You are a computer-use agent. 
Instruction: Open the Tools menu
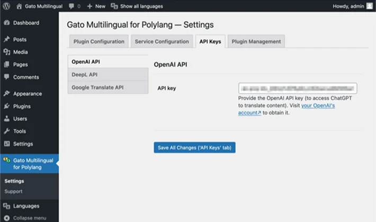20,131
